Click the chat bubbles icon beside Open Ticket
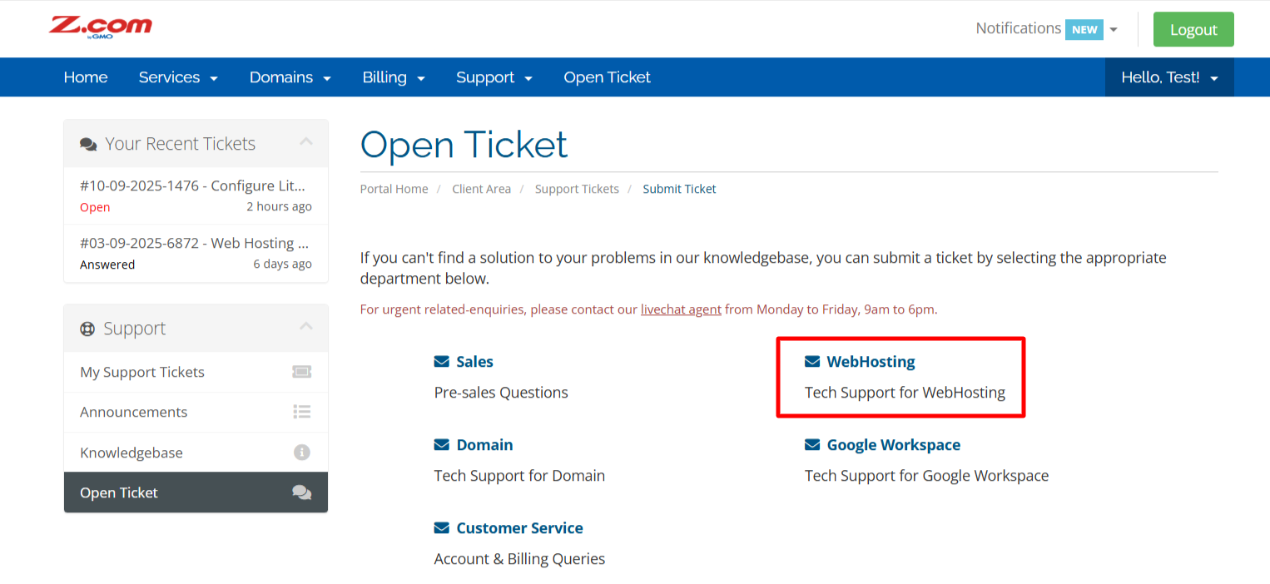Image resolution: width=1270 pixels, height=584 pixels. point(301,492)
